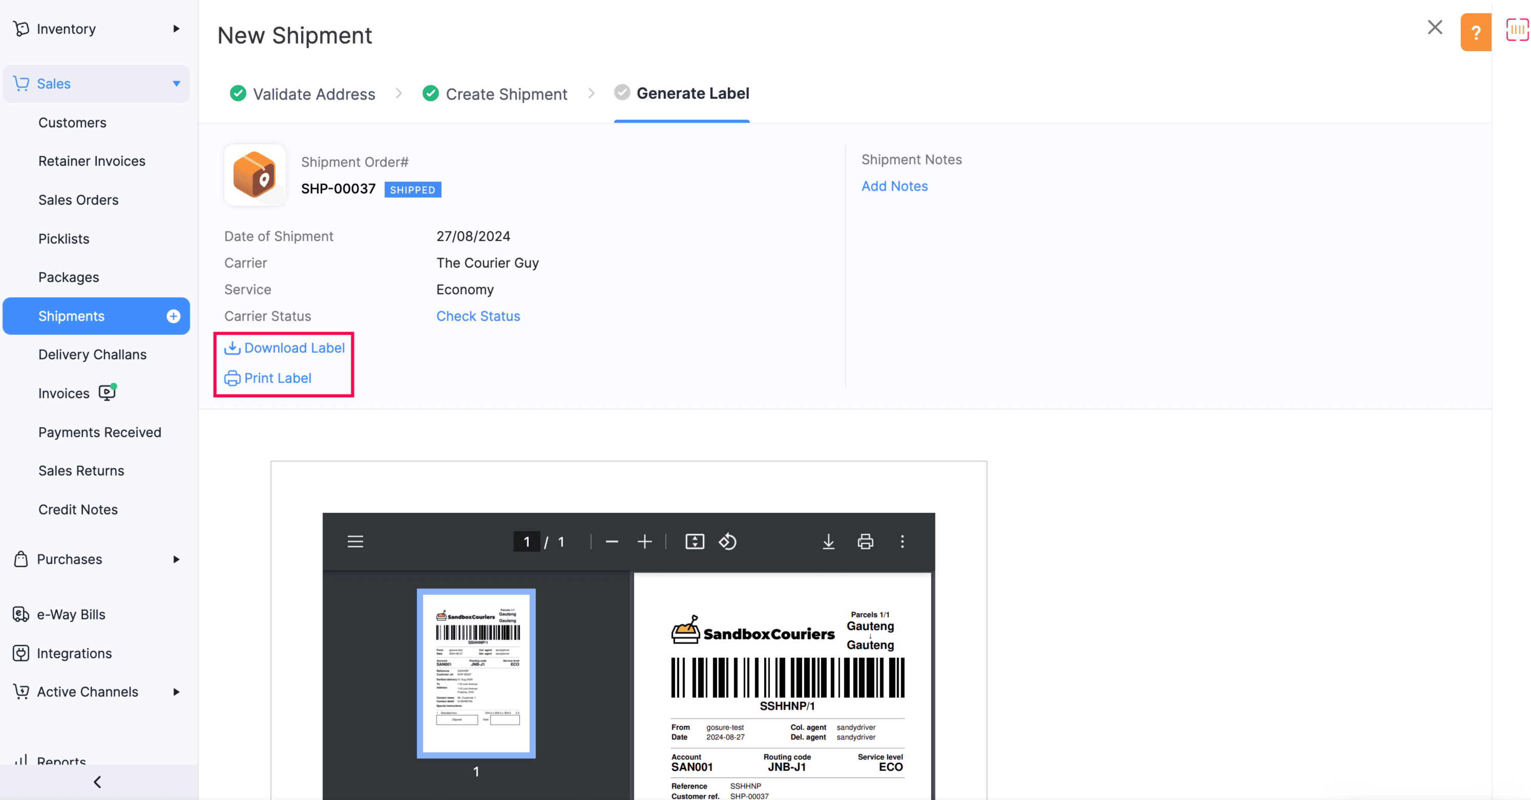Zoom out on the label PDF
The height and width of the screenshot is (800, 1531).
tap(612, 541)
